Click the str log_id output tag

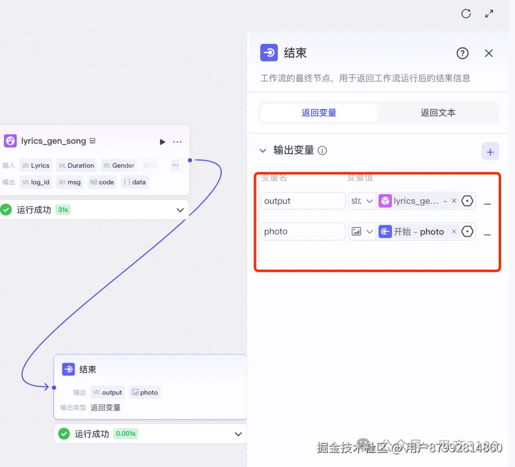coord(35,182)
